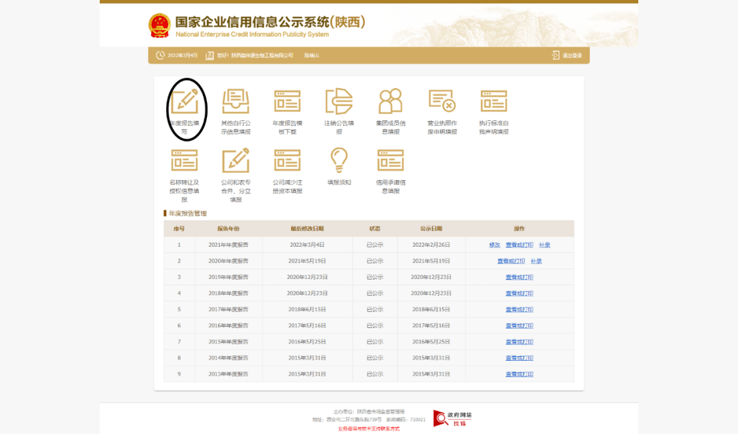738x434 pixels.
Task: Open 集团成员信息填报 people icon
Action: [391, 100]
